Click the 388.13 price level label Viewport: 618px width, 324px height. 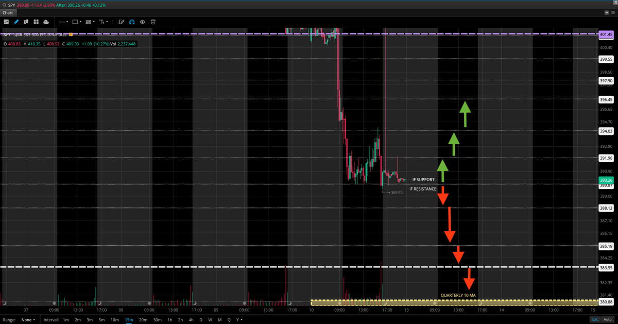click(x=606, y=208)
